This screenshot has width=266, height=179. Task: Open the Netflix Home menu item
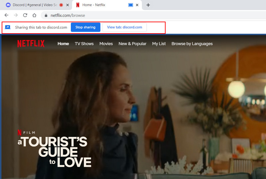click(63, 44)
